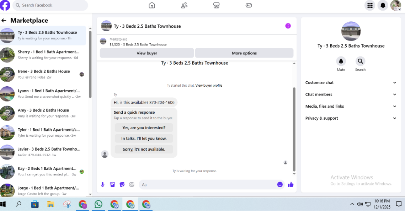The image size is (405, 211).
Task: Open Windows taskbar search
Action: pos(18,204)
